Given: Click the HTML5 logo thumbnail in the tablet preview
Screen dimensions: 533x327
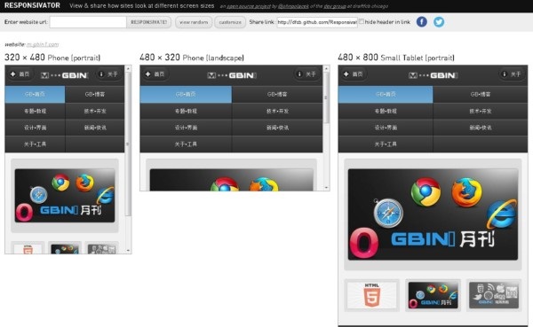Looking at the screenshot, I should (x=372, y=295).
